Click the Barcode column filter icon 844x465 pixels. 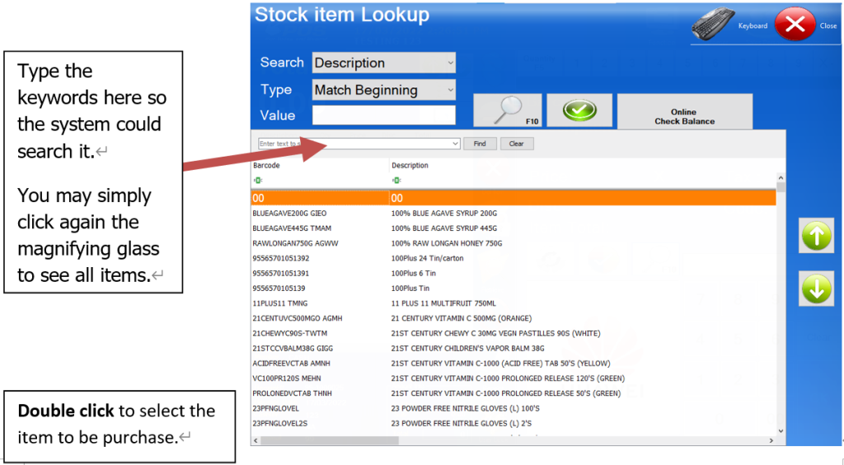point(258,181)
